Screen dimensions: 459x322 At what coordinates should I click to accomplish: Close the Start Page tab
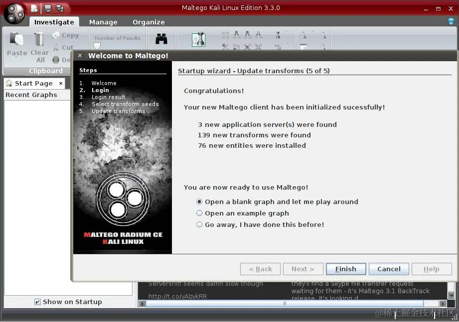tap(61, 83)
